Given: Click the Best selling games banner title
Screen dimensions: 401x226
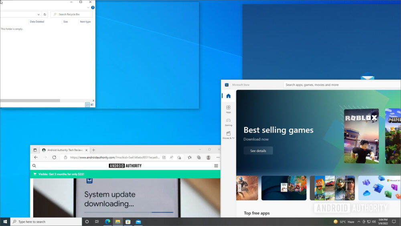Looking at the screenshot, I should coord(278,130).
